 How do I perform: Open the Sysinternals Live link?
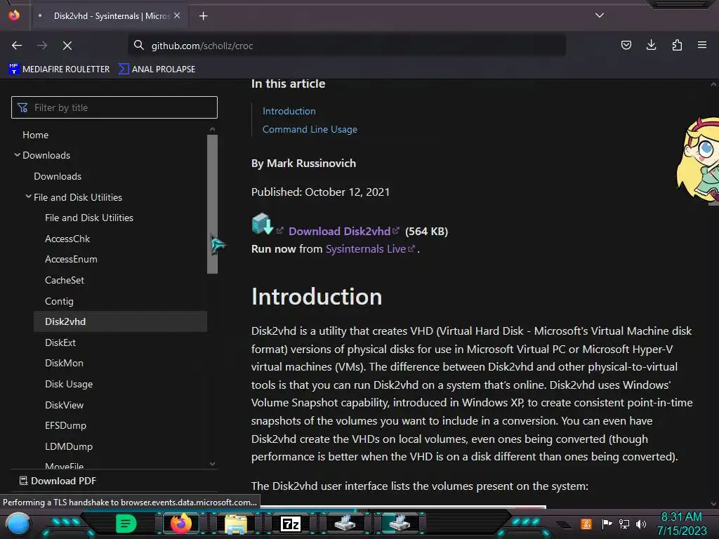tap(365, 249)
